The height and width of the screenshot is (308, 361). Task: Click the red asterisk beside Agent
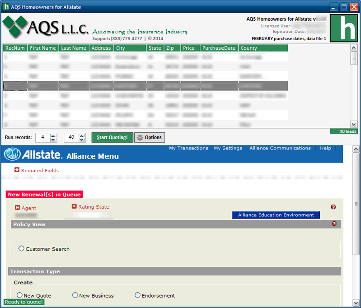(x=17, y=208)
